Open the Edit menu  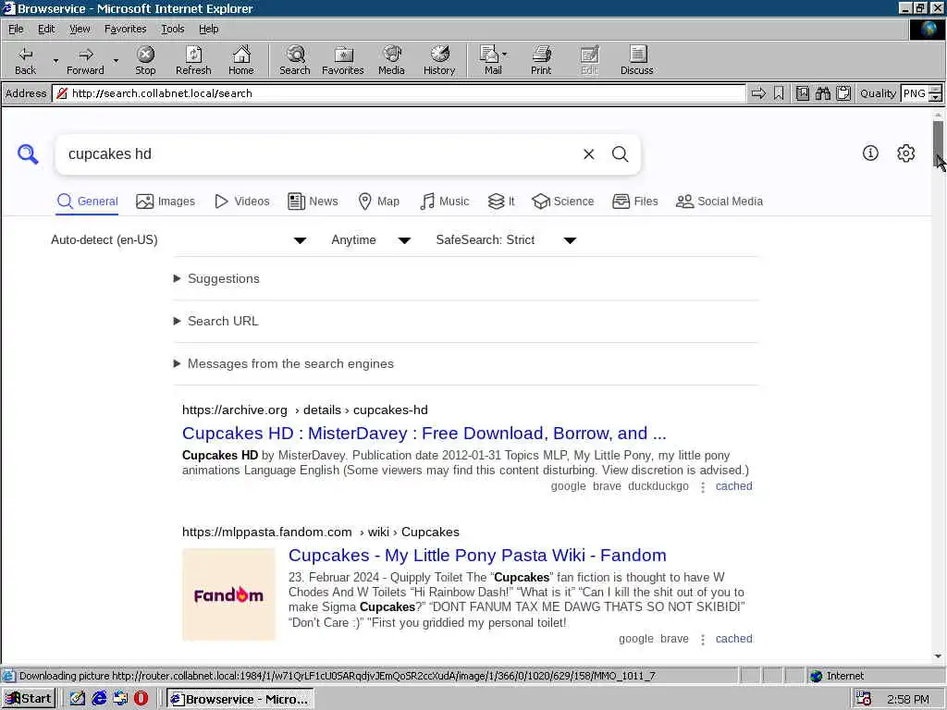click(46, 29)
